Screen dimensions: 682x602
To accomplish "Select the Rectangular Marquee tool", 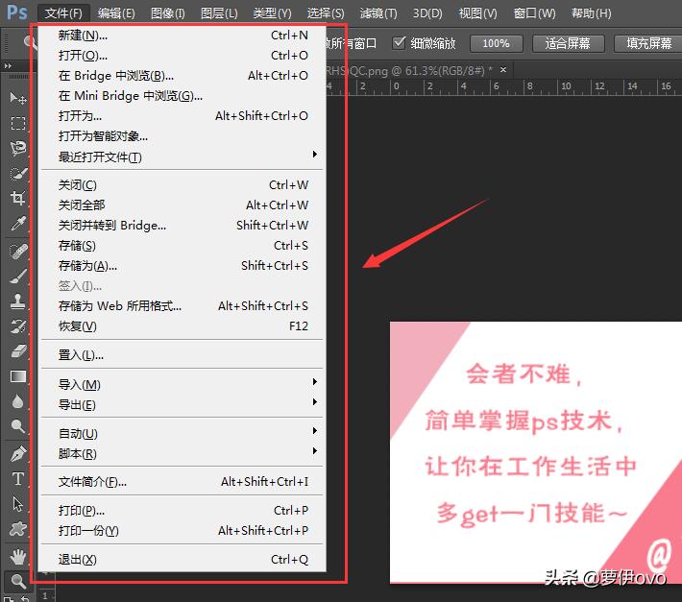I will coord(18,124).
